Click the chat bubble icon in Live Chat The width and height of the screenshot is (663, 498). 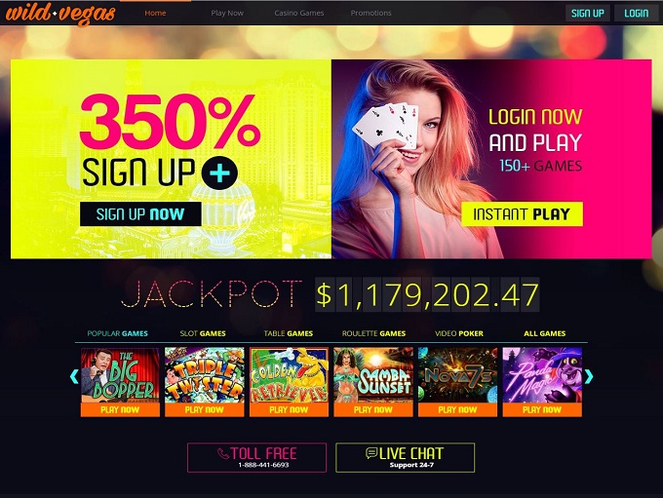pyautogui.click(x=371, y=453)
